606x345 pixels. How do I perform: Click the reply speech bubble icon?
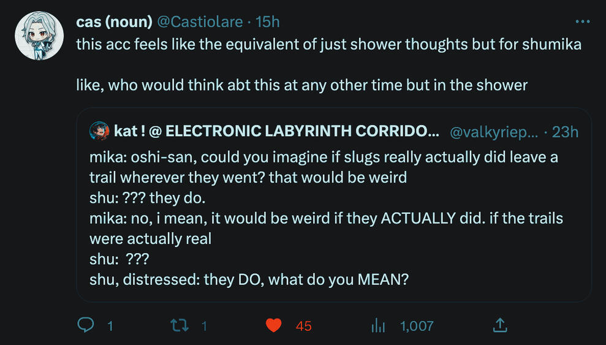(86, 325)
